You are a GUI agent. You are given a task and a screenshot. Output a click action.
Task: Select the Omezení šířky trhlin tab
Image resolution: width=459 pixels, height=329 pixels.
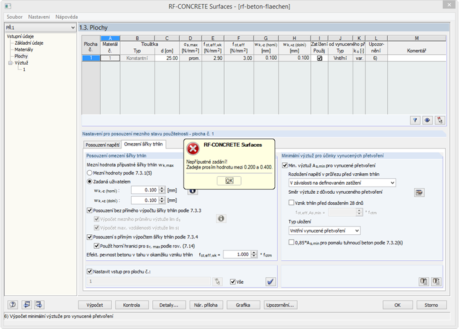pyautogui.click(x=144, y=144)
